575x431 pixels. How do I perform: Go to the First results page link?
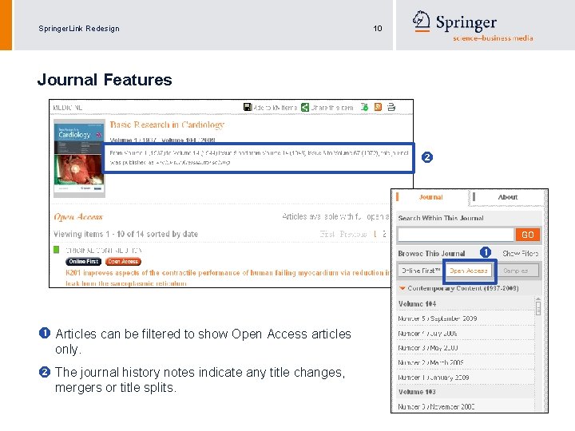click(327, 234)
